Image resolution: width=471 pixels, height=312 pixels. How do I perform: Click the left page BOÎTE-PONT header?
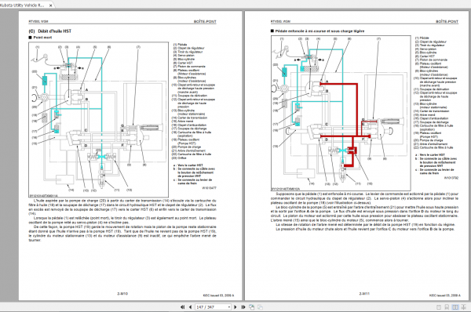(x=205, y=22)
